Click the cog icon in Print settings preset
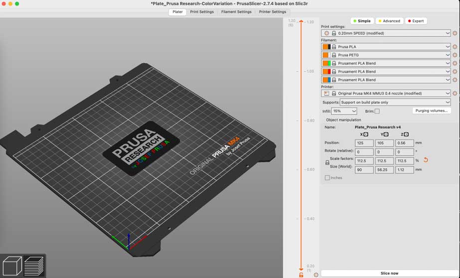Image resolution: width=460 pixels, height=278 pixels. coord(326,33)
